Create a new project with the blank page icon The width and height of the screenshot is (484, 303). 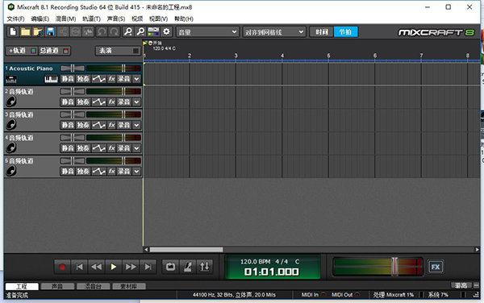pos(13,31)
